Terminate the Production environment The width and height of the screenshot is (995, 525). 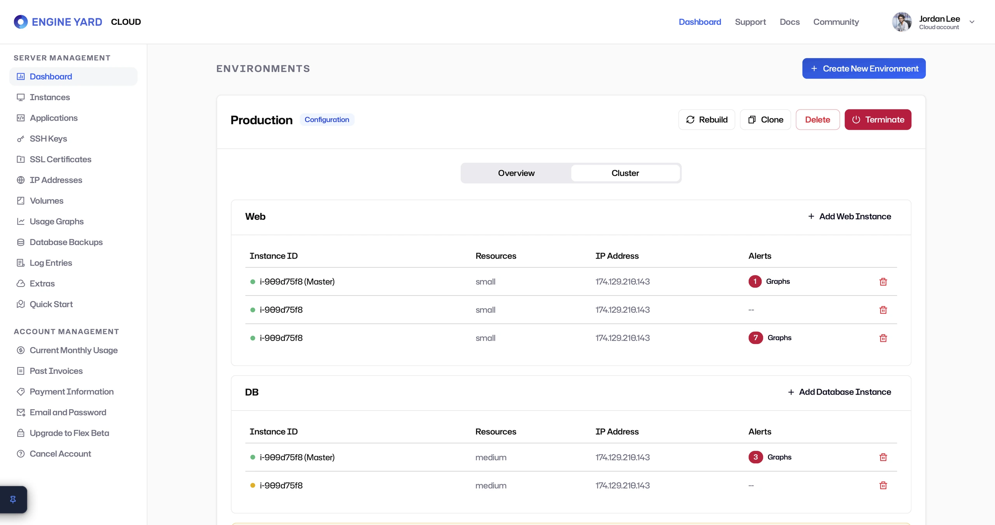coord(878,120)
